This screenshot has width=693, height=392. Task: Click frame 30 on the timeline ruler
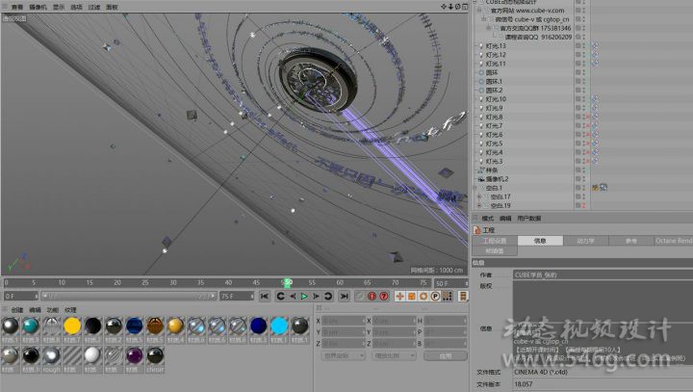(173, 282)
